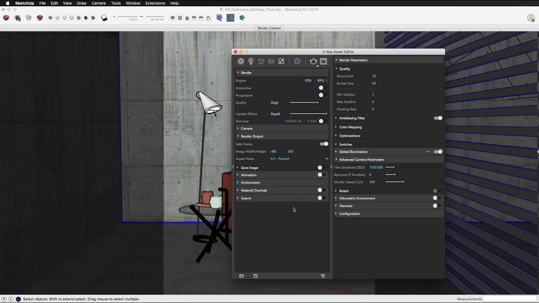Click the Noise Limit value field

(x=374, y=76)
